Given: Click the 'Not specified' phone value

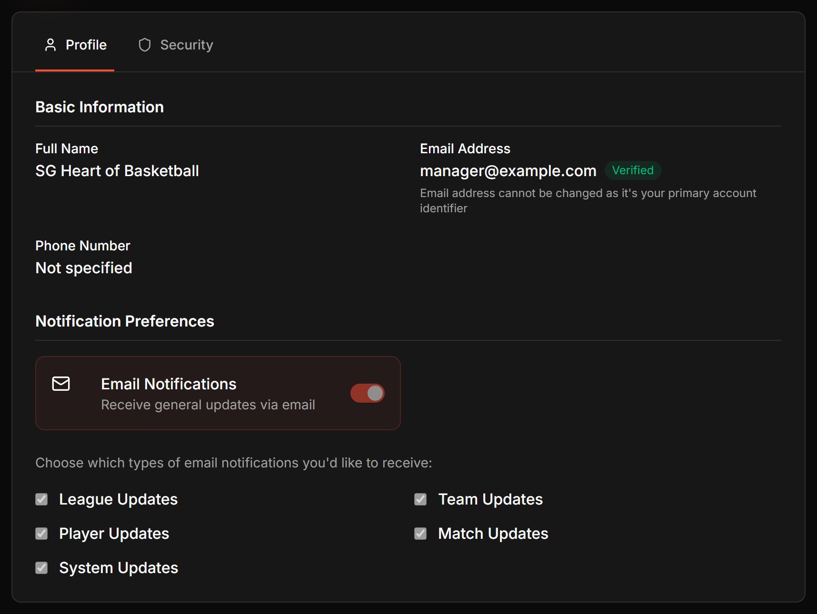Looking at the screenshot, I should (84, 268).
